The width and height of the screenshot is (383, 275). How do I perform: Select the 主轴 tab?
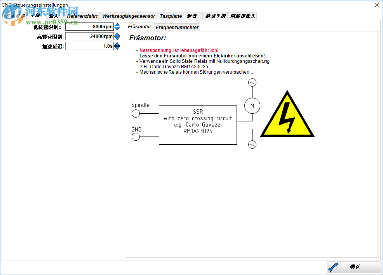pos(36,16)
